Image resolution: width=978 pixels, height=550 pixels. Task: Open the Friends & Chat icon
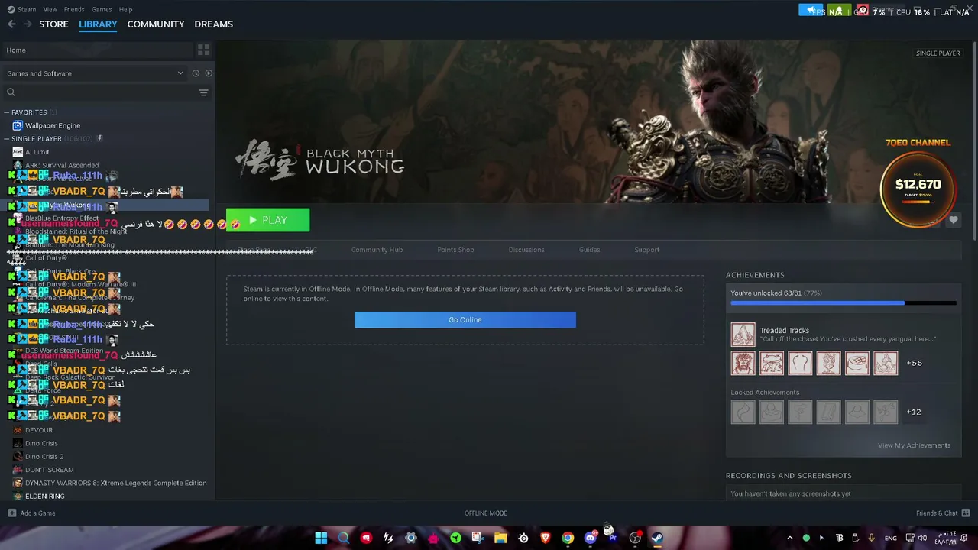tap(966, 513)
